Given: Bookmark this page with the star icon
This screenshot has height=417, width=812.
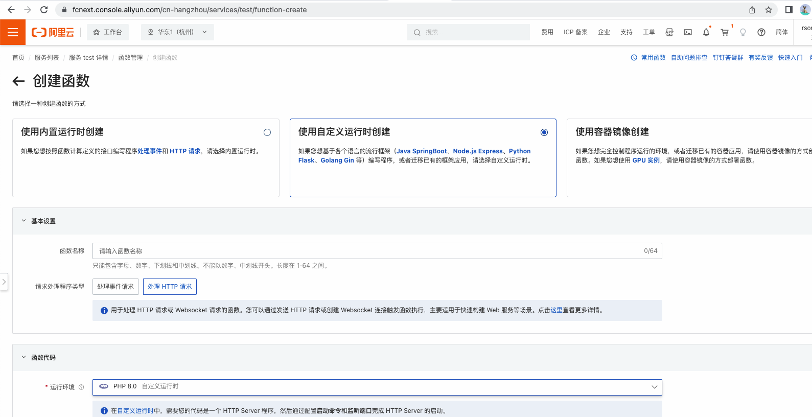Looking at the screenshot, I should [x=769, y=10].
